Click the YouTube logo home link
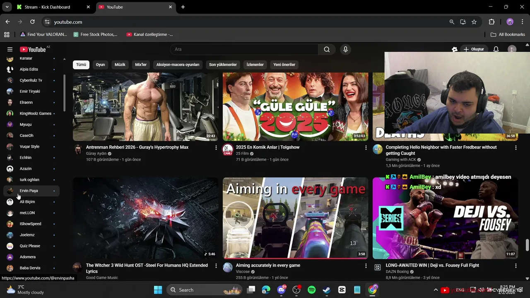This screenshot has height=298, width=530. click(x=33, y=49)
